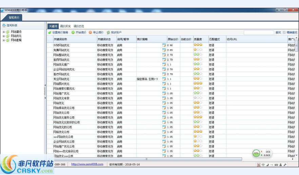Viewport: 299px width, 175px height.
Task: Click the vertical scrollbar up arrow
Action: [296, 38]
